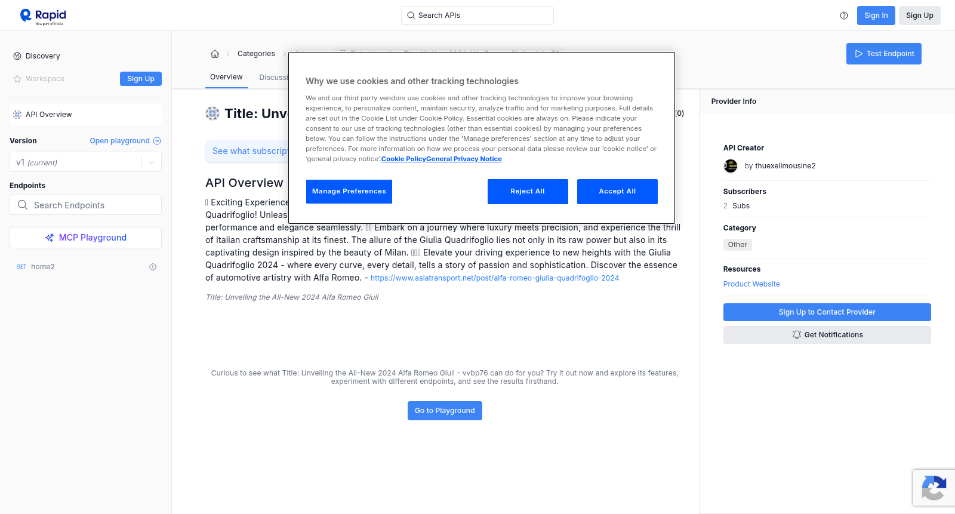Click Go to Playground button

click(x=445, y=411)
